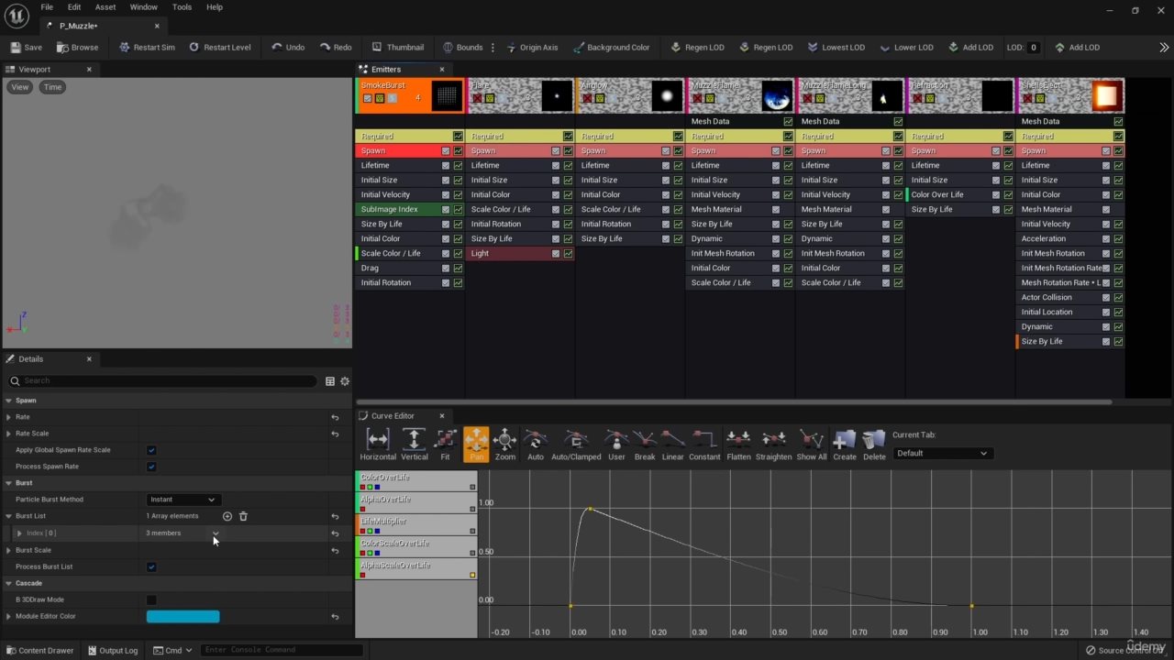Switch to the Curve Editor tab
Viewport: 1174px width, 660px height.
tap(393, 416)
